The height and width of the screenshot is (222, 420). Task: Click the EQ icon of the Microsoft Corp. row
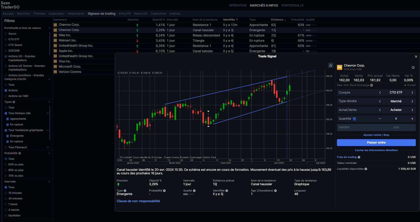[55, 67]
